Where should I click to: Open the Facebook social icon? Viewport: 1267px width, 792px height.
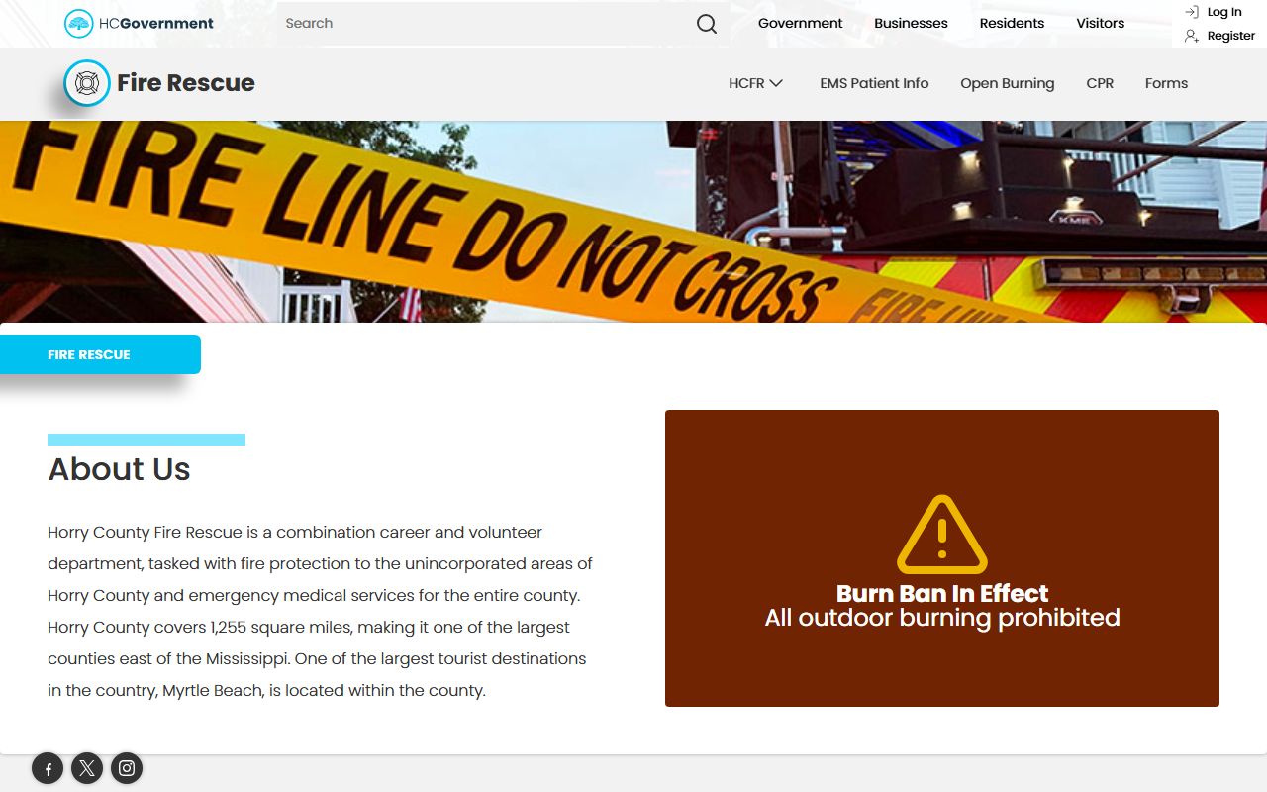coord(48,768)
